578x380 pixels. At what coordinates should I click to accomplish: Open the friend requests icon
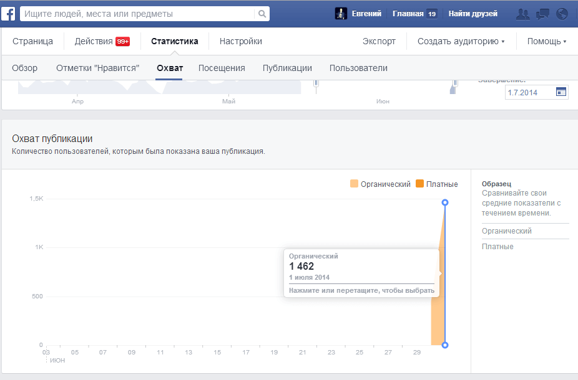point(522,14)
